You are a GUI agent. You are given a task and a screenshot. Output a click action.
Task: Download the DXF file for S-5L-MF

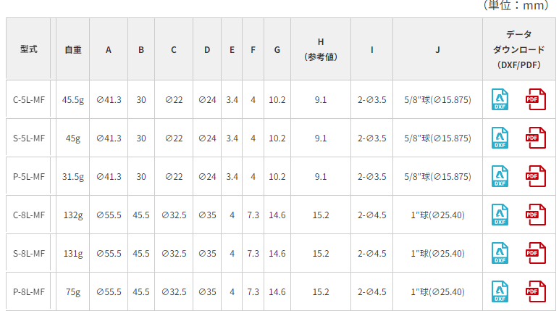point(500,138)
